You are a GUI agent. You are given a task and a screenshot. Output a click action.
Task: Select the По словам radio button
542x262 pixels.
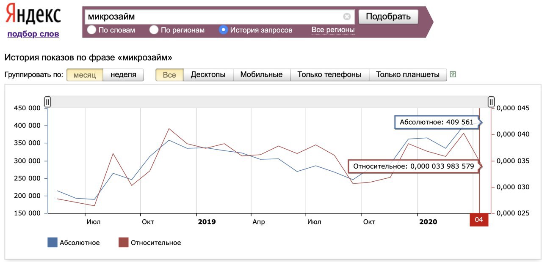(x=91, y=30)
